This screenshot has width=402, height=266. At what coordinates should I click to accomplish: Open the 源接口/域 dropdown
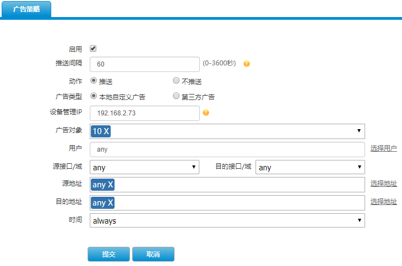(x=144, y=167)
